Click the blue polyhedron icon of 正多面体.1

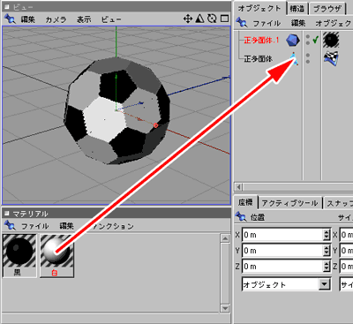click(x=293, y=40)
